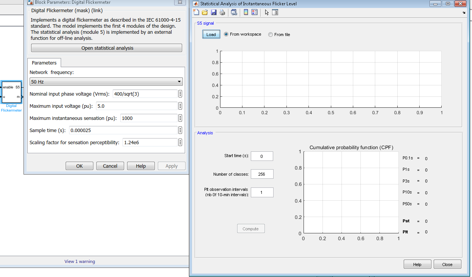Open options menu beside Nominal input phase voltage
Image resolution: width=472 pixels, height=277 pixels.
pyautogui.click(x=180, y=94)
